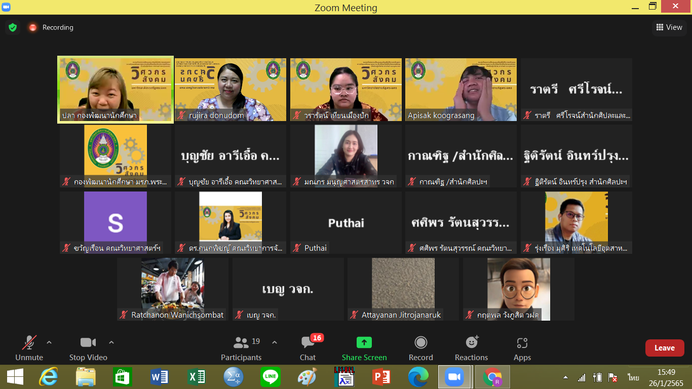Click the battery tray icon
Screen dimensions: 692x389
coord(597,378)
